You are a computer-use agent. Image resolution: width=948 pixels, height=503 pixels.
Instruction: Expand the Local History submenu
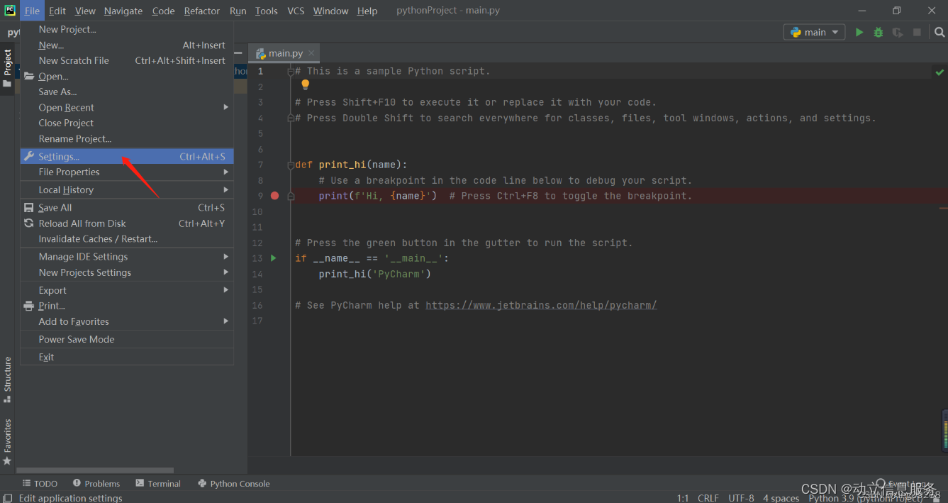127,189
